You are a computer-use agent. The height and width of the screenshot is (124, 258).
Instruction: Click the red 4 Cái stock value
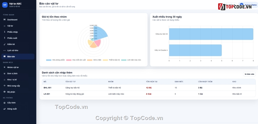pyautogui.click(x=149, y=94)
